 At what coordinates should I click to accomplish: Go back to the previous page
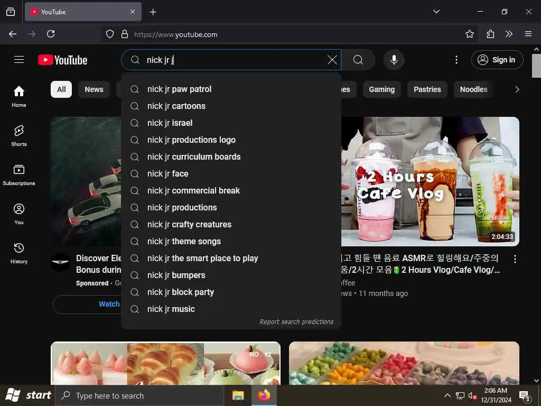tap(13, 34)
